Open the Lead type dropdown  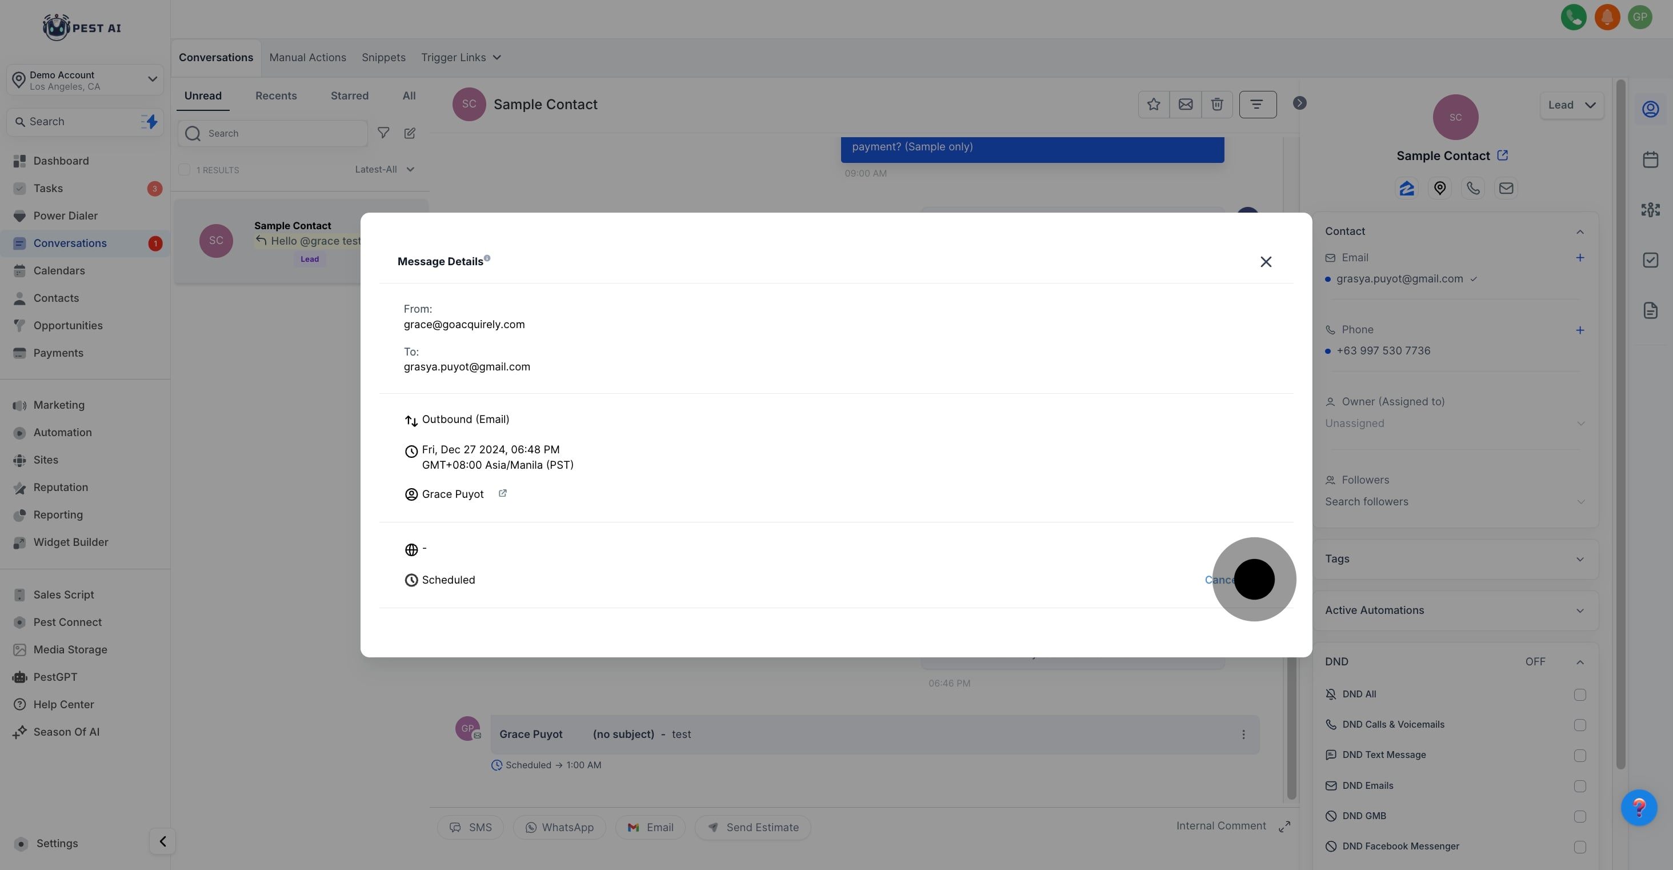click(x=1571, y=105)
